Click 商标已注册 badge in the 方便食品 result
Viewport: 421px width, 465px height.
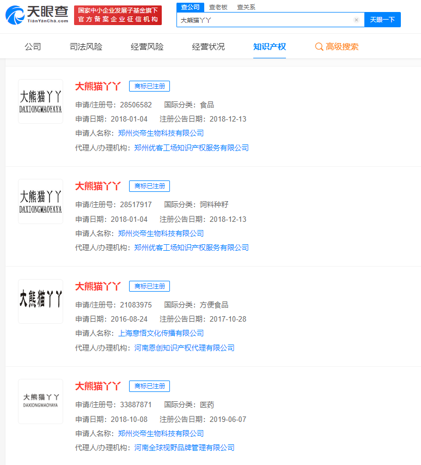(x=150, y=286)
